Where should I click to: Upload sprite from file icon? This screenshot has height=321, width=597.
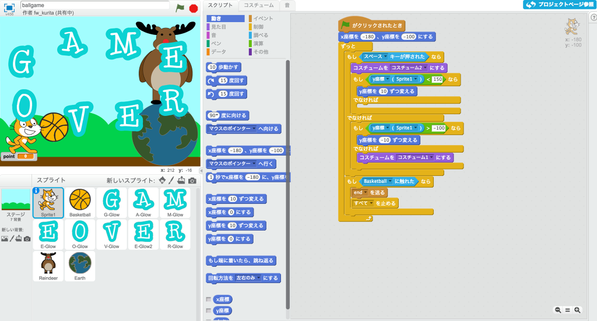tap(181, 180)
